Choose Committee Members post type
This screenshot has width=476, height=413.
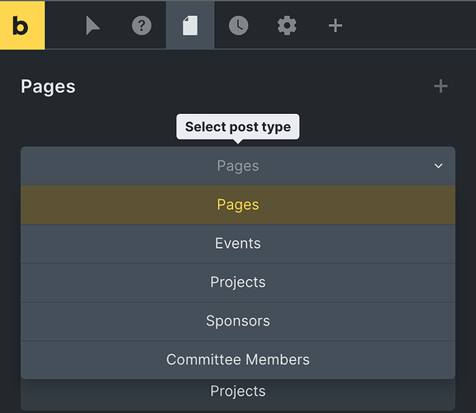(x=238, y=359)
